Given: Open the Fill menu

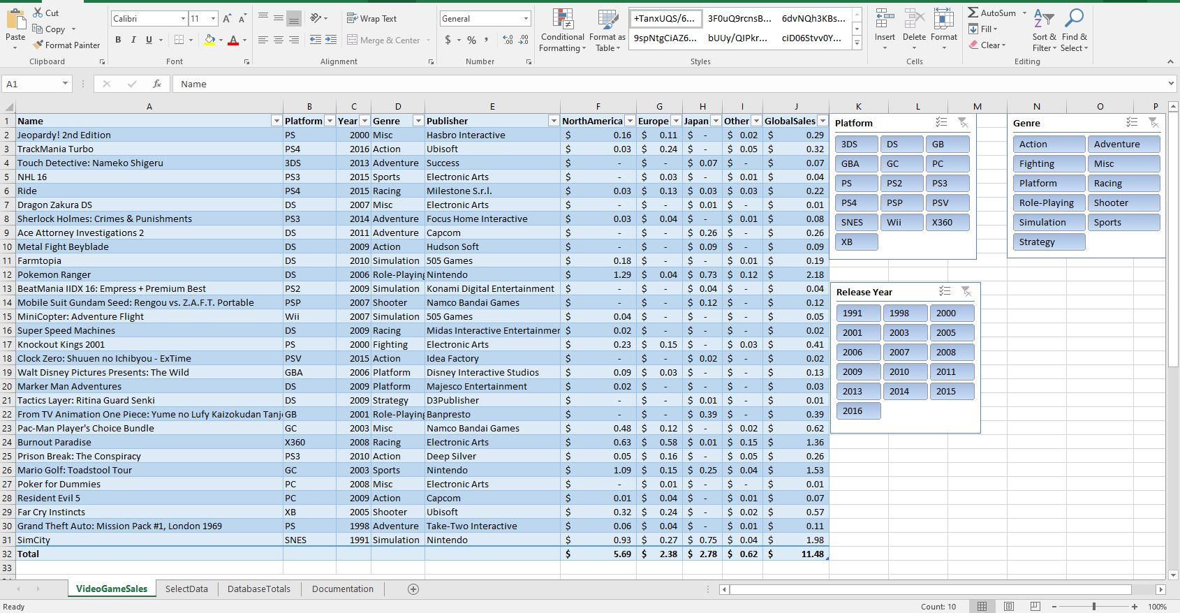Looking at the screenshot, I should pyautogui.click(x=982, y=29).
